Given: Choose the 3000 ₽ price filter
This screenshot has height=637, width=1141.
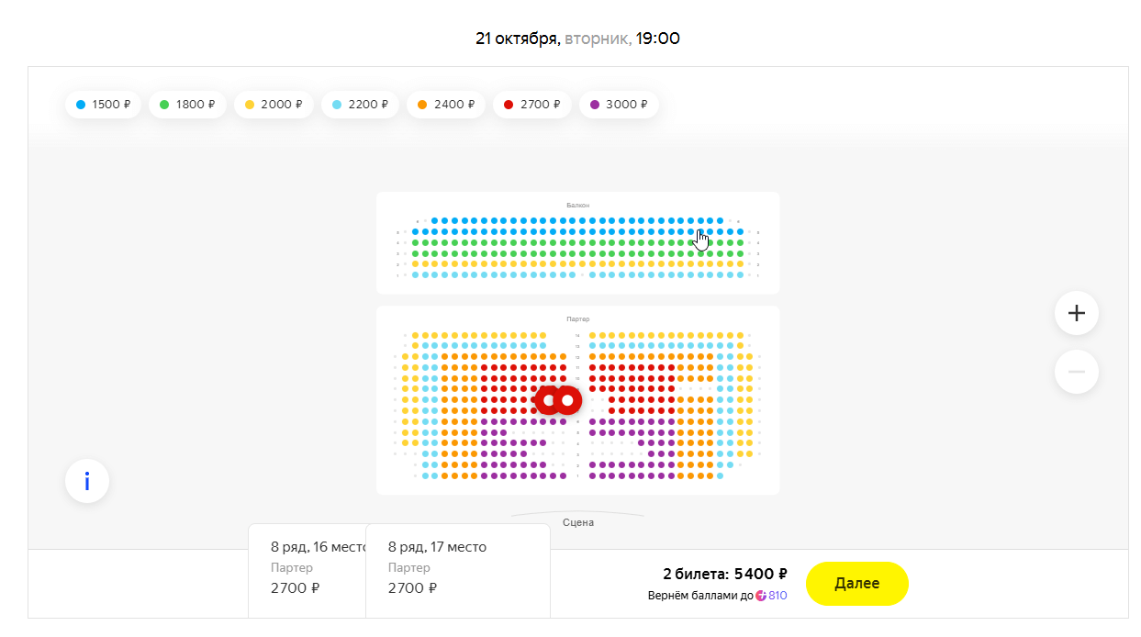Looking at the screenshot, I should (618, 105).
